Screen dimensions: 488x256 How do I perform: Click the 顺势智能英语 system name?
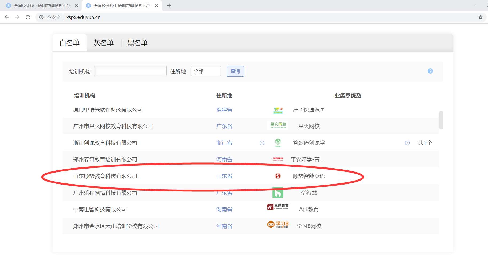pyautogui.click(x=309, y=176)
